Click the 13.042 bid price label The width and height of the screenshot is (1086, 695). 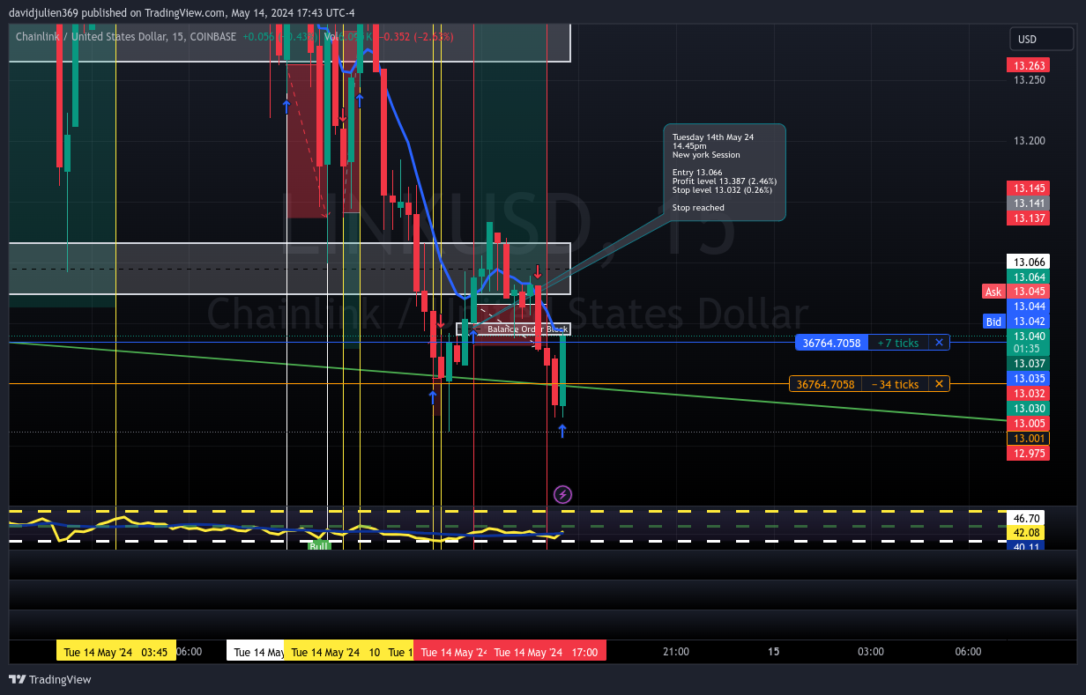[1028, 322]
